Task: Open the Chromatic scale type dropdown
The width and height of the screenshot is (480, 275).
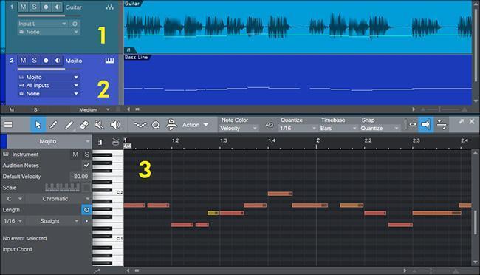Action: tap(58, 199)
